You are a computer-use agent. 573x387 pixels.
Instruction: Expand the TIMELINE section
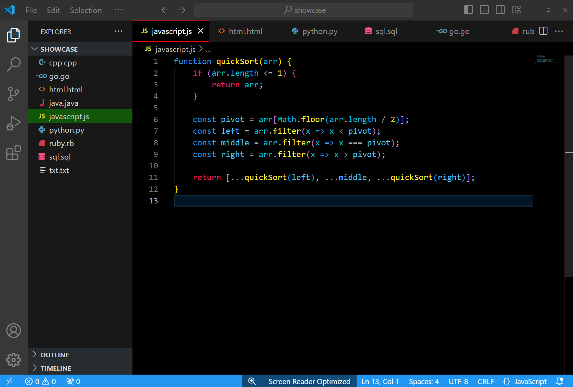click(80, 368)
